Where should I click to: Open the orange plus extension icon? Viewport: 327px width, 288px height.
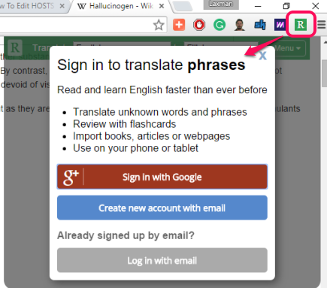pos(179,25)
